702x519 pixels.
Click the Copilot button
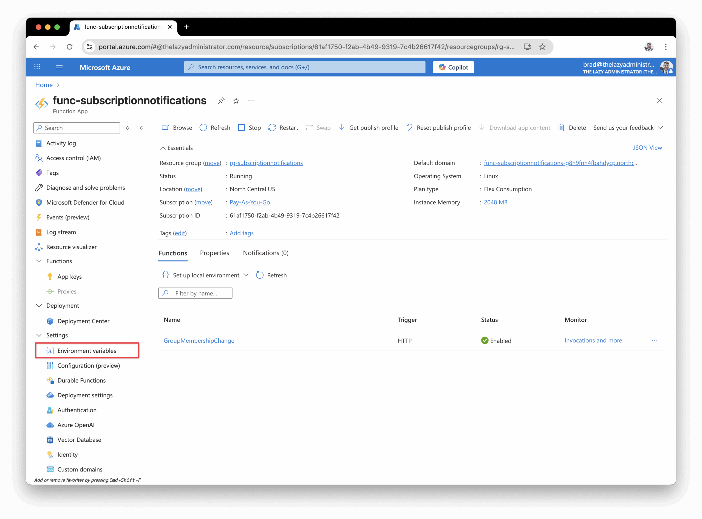[453, 67]
